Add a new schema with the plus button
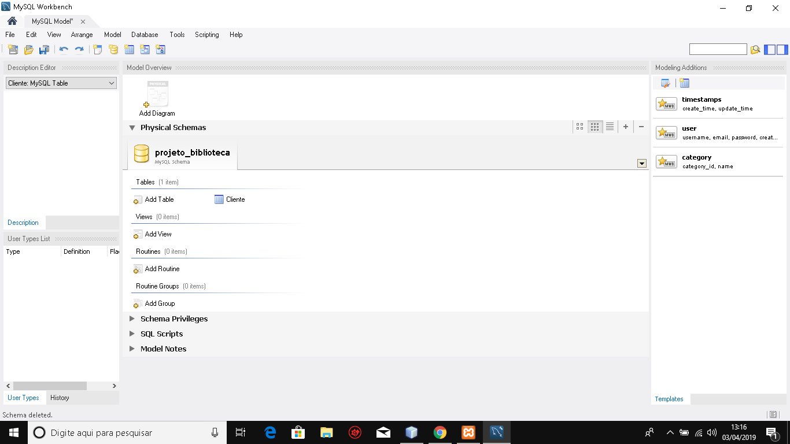 coord(626,127)
